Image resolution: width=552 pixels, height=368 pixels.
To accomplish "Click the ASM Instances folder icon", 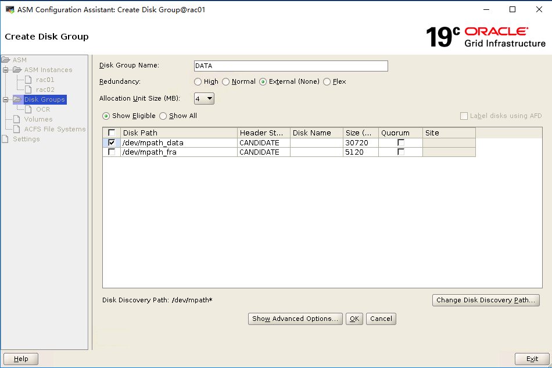I will click(x=17, y=70).
